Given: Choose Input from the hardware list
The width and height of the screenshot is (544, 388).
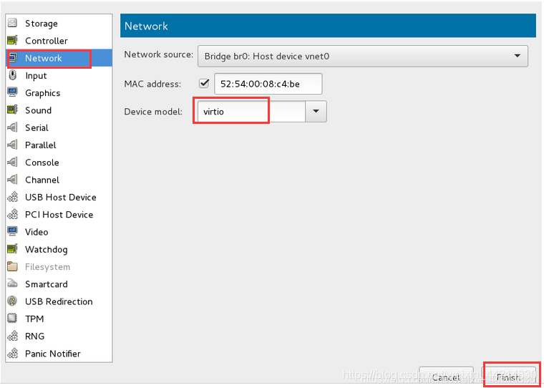Looking at the screenshot, I should [x=59, y=75].
